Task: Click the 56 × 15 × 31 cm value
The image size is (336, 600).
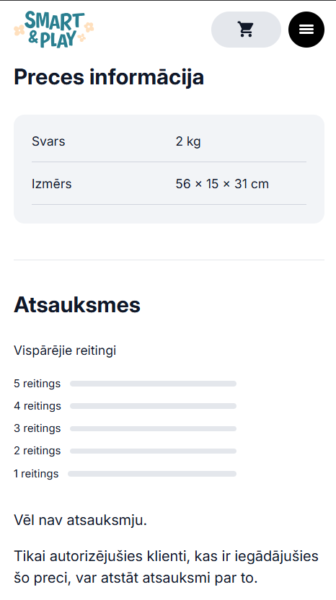Action: click(222, 184)
